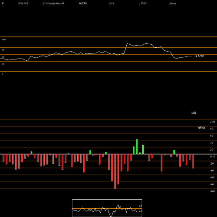Click MR axis label 40

211,143
